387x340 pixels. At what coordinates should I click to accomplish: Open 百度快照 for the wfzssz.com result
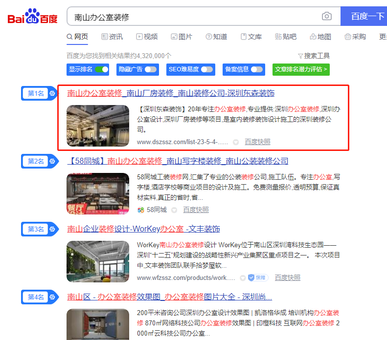pyautogui.click(x=288, y=278)
